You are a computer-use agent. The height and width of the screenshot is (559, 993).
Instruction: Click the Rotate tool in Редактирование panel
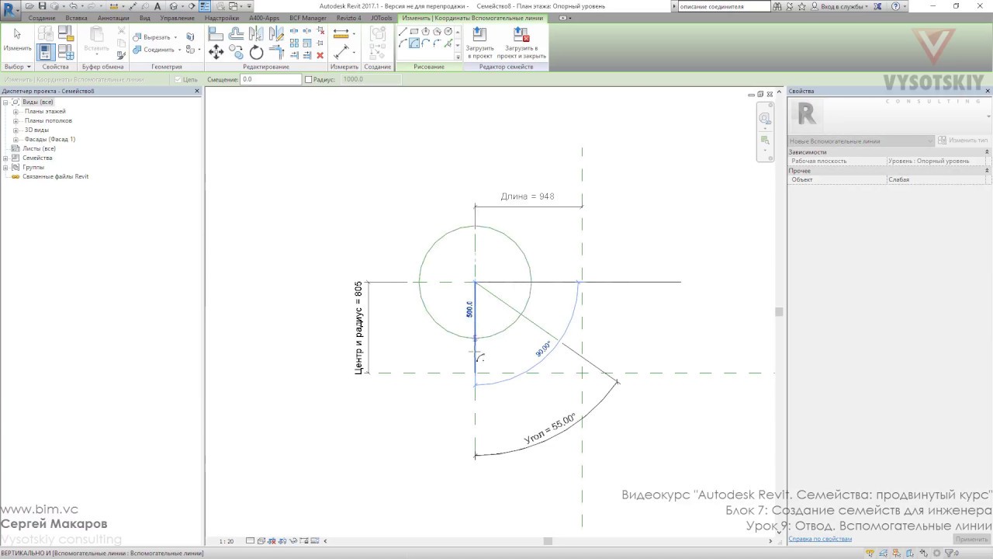257,53
